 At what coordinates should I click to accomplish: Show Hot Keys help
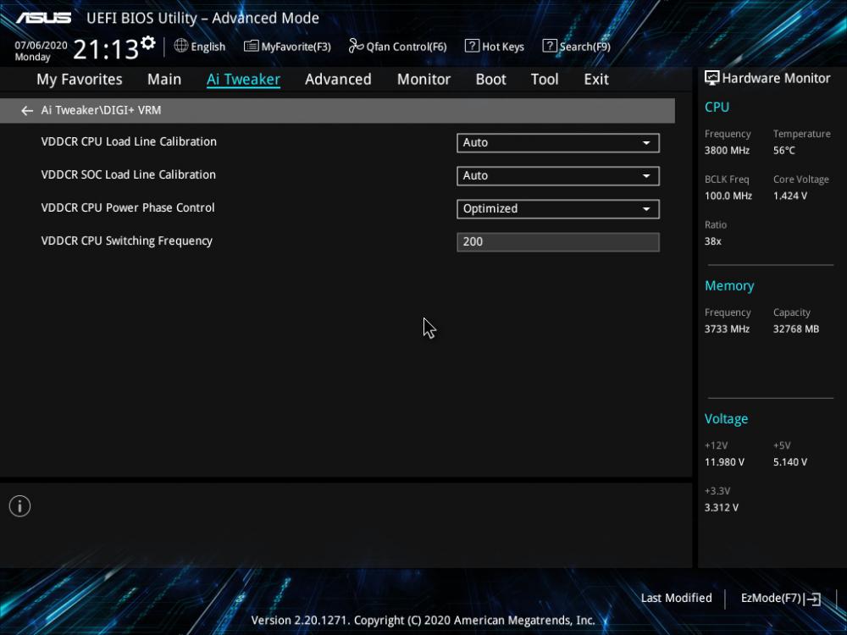click(x=495, y=47)
